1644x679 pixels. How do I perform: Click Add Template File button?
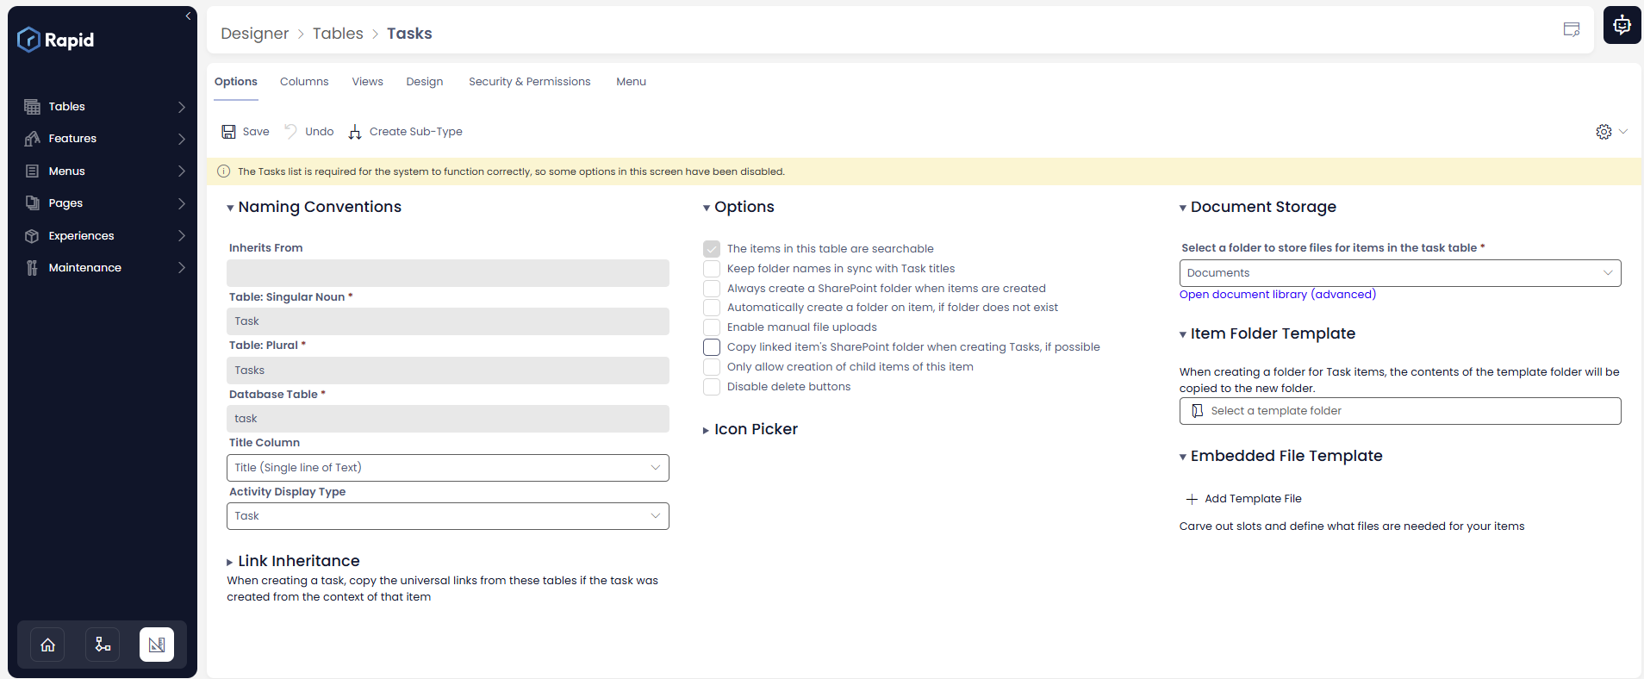click(x=1243, y=499)
